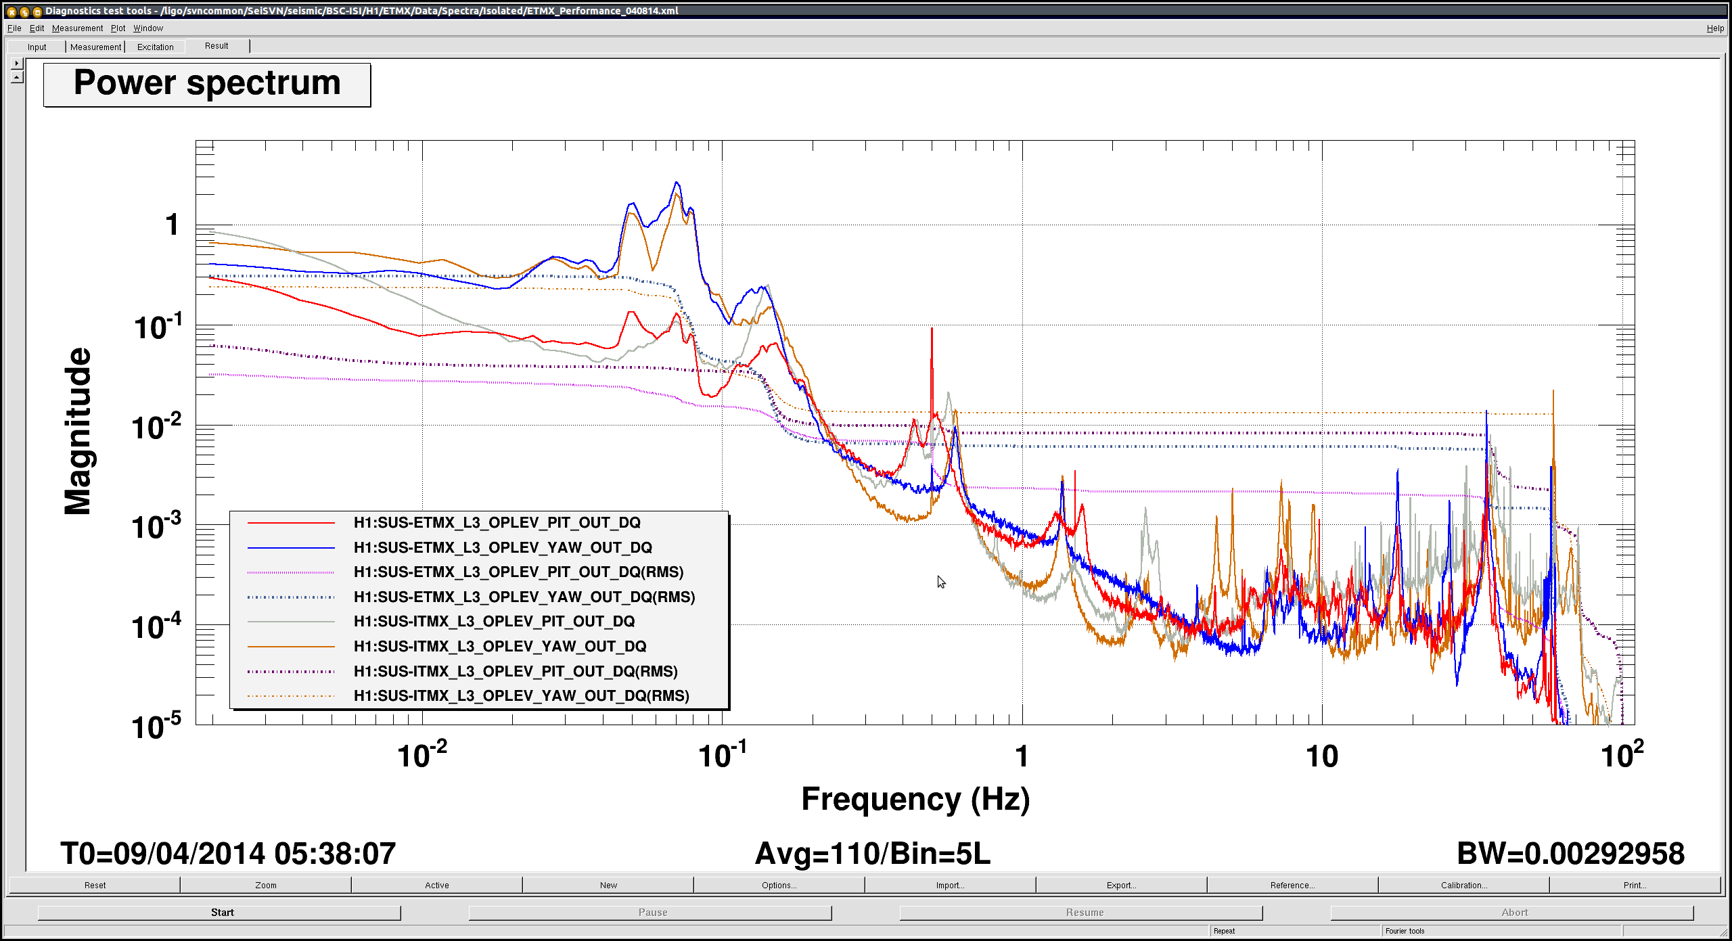Click the red line sample for ETMX PIT
The width and height of the screenshot is (1732, 941).
[x=292, y=523]
